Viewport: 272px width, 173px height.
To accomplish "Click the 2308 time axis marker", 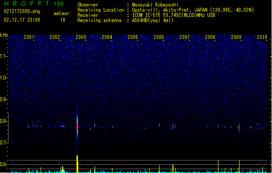I will point(210,37).
